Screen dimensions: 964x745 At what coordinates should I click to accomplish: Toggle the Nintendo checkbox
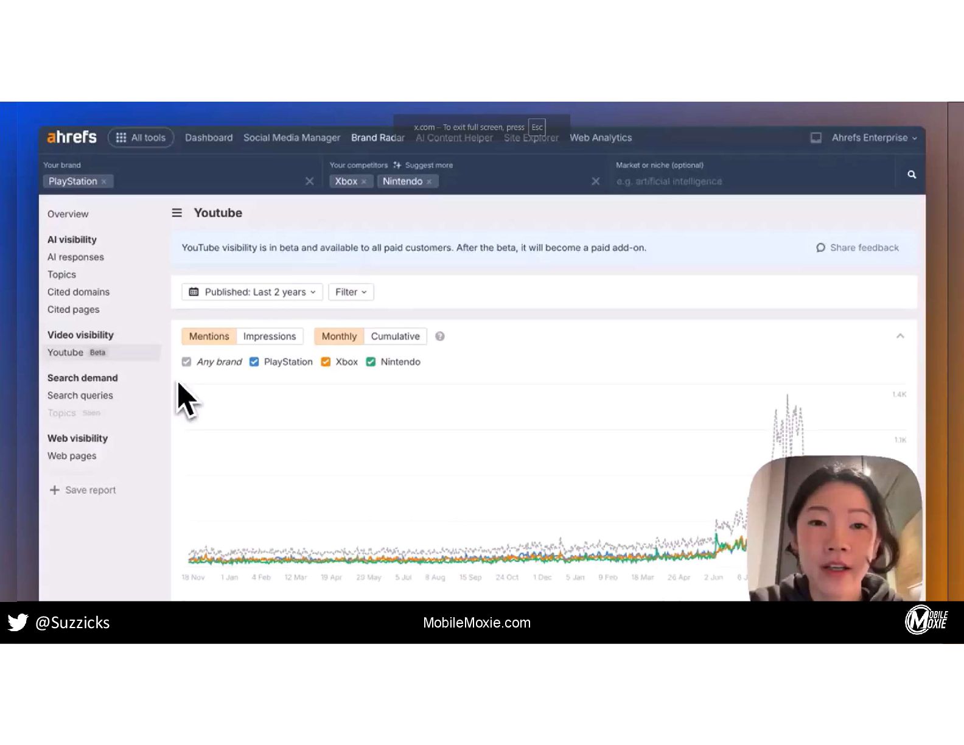pyautogui.click(x=371, y=362)
